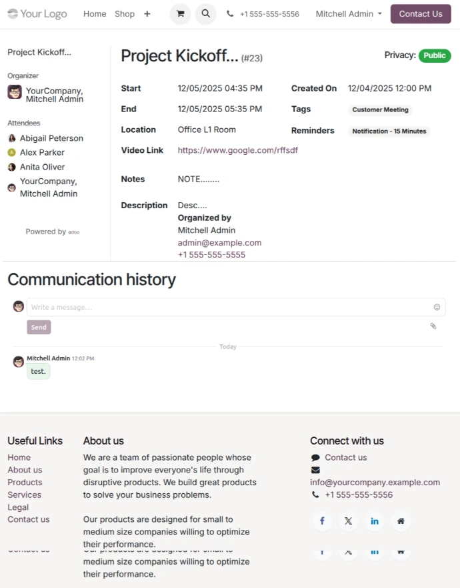This screenshot has width=460, height=588.
Task: Expand the Mitchell Admin user dropdown
Action: click(x=349, y=14)
